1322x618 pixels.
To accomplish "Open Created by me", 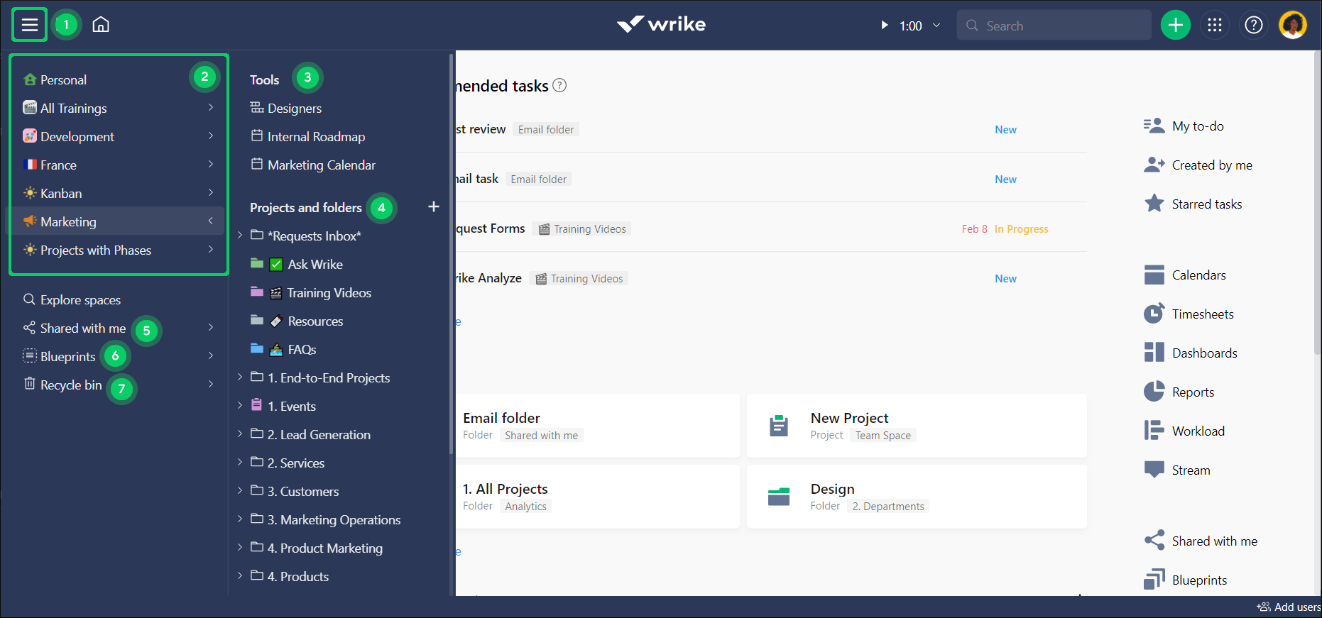I will coord(1198,165).
